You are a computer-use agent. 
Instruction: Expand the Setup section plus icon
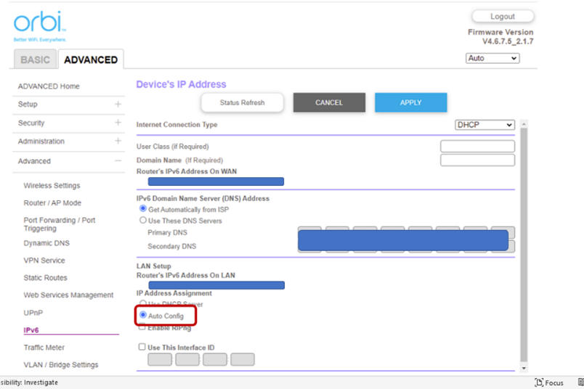[x=118, y=105]
